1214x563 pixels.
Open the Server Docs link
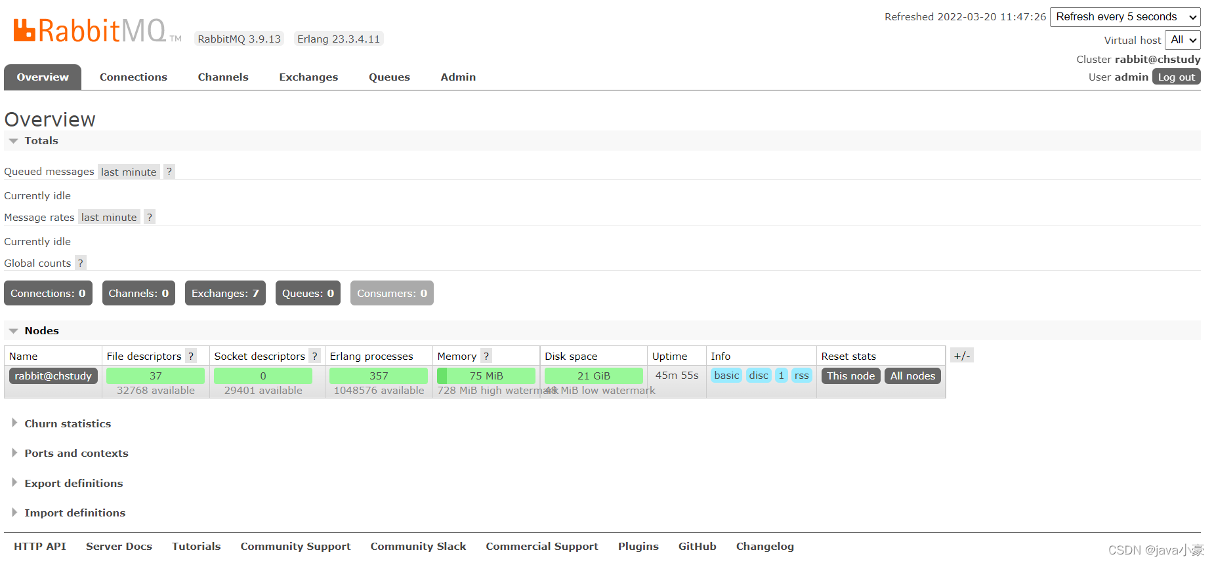point(119,546)
